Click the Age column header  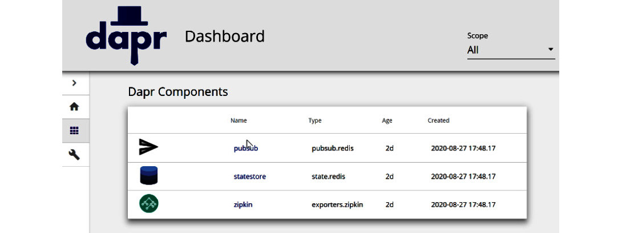tap(387, 120)
